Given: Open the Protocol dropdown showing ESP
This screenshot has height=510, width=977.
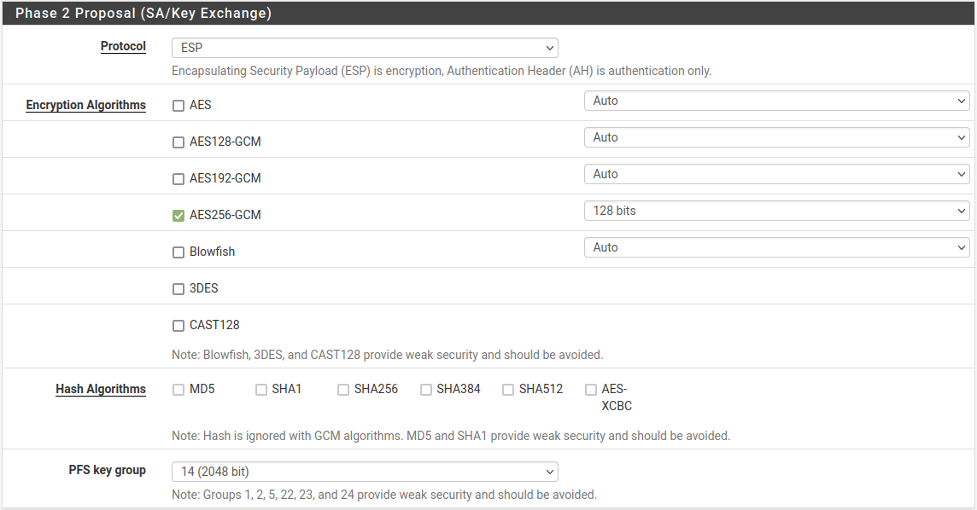Looking at the screenshot, I should coord(365,48).
